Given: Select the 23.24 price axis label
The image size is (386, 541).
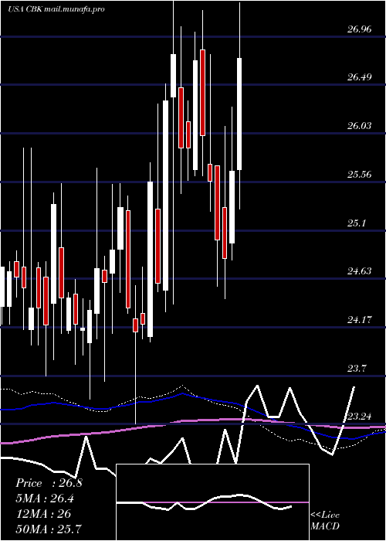Looking at the screenshot, I should pos(360,417).
